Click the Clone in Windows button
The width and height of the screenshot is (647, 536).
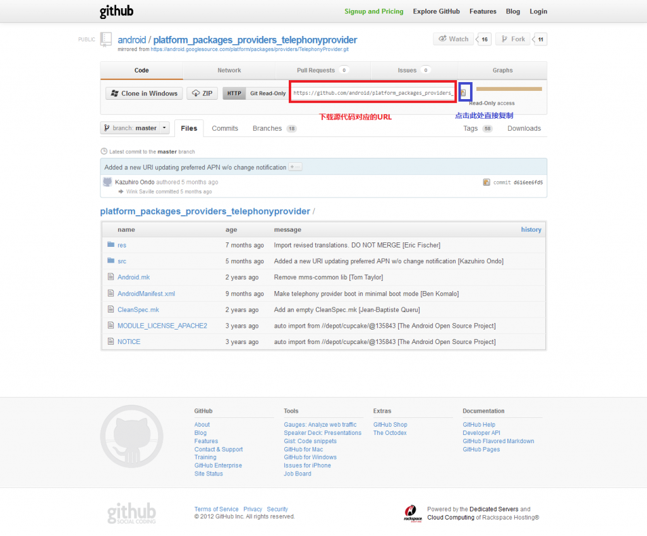tap(144, 93)
